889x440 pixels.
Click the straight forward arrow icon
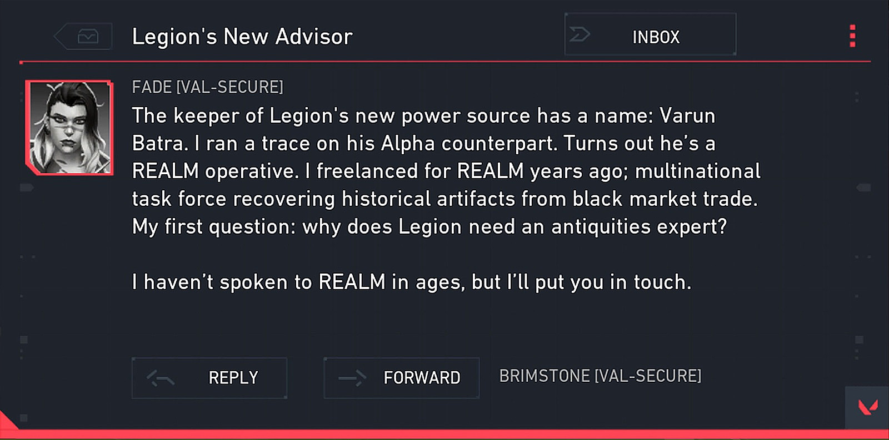(352, 378)
